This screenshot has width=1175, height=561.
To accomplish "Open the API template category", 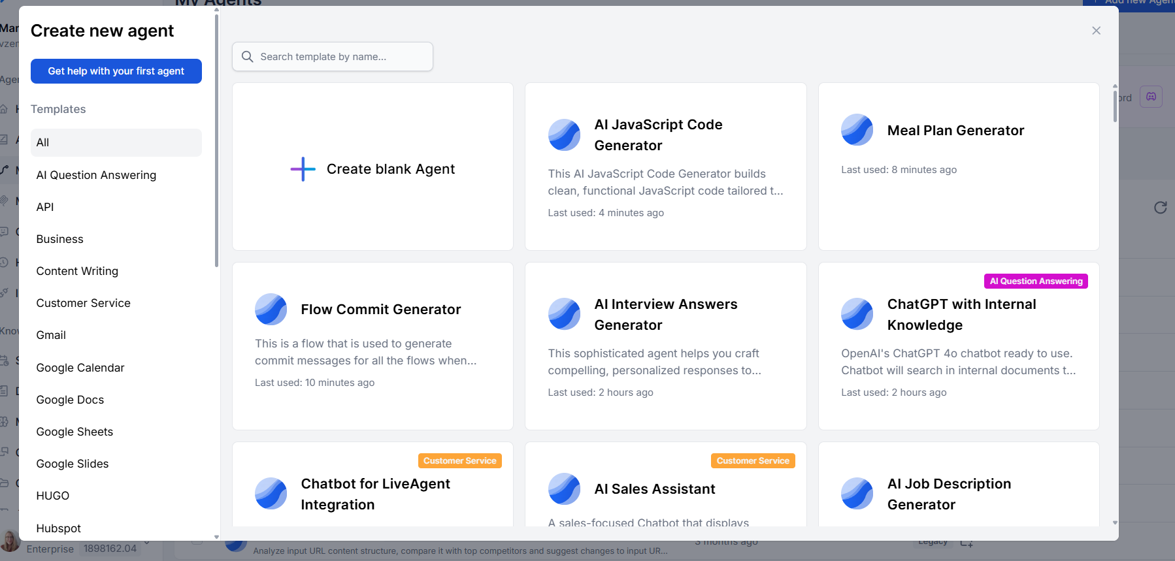I will click(x=116, y=207).
